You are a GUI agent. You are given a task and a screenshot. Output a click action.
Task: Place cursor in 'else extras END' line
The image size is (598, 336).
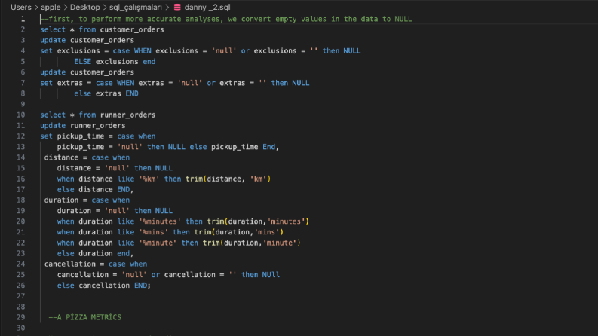point(106,93)
